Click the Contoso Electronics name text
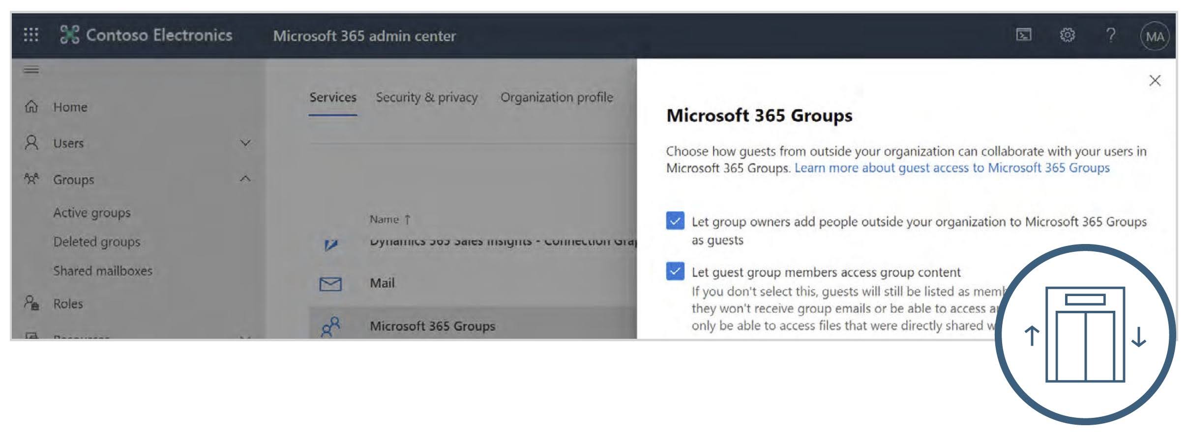The image size is (1188, 435). (x=159, y=35)
